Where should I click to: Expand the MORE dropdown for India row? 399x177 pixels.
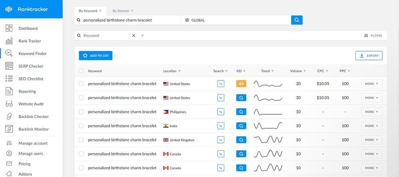(x=371, y=126)
